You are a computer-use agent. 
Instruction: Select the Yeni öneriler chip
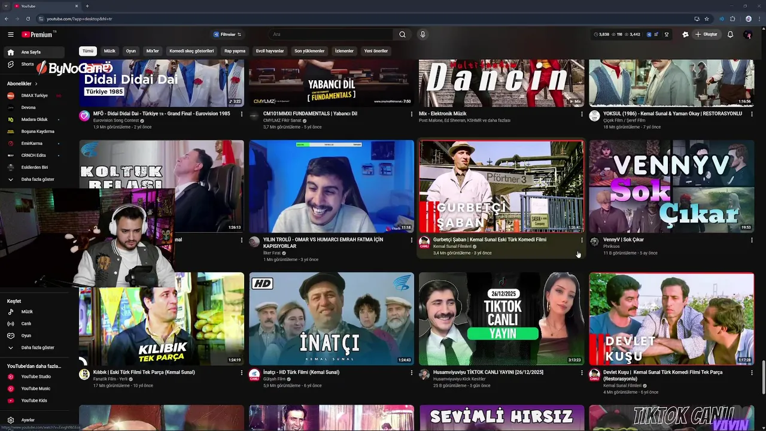pos(376,51)
